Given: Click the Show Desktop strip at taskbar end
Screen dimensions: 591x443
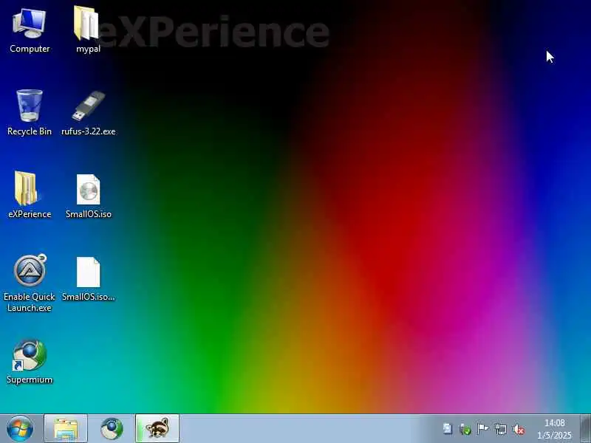Looking at the screenshot, I should [x=585, y=429].
